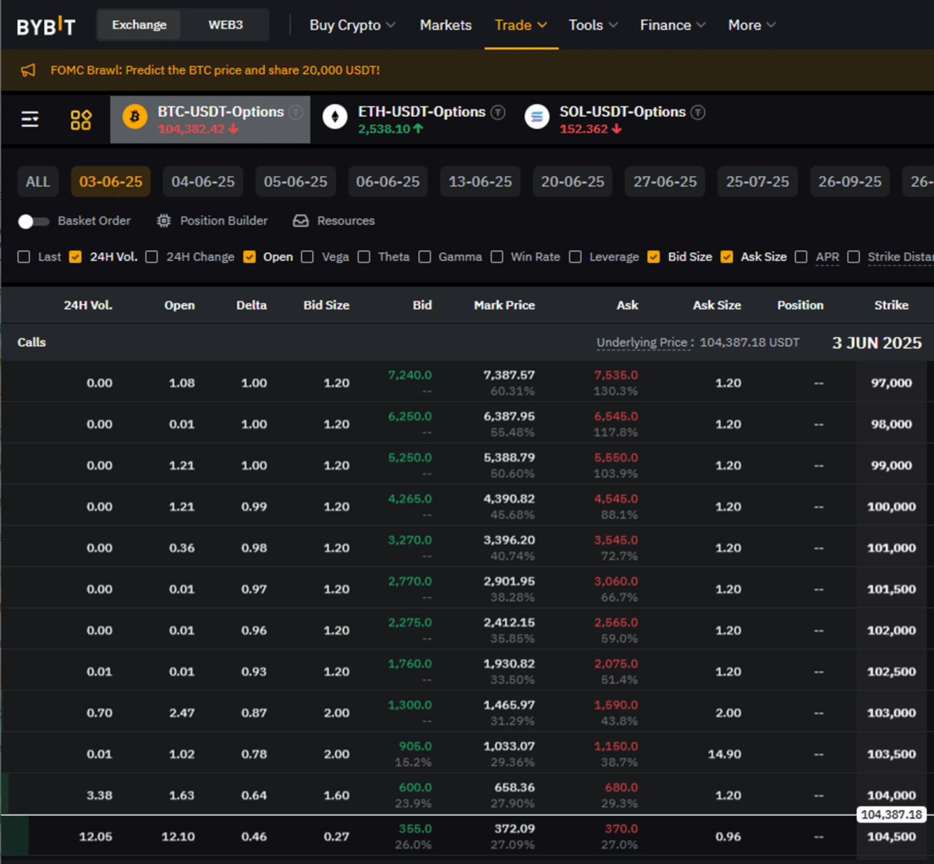
Task: Select the 05-06-25 expiry date
Action: coord(296,182)
